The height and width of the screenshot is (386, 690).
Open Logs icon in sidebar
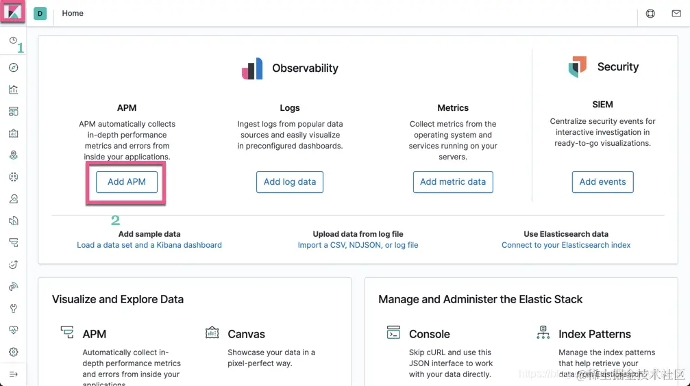coord(13,220)
